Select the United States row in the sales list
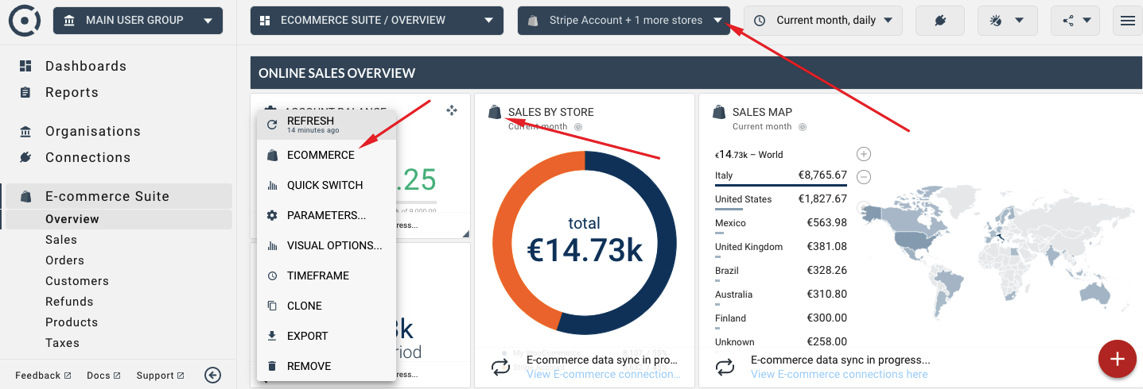The height and width of the screenshot is (389, 1143). (781, 199)
